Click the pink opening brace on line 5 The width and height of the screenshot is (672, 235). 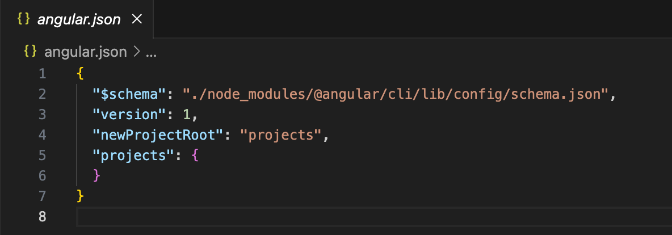(195, 155)
